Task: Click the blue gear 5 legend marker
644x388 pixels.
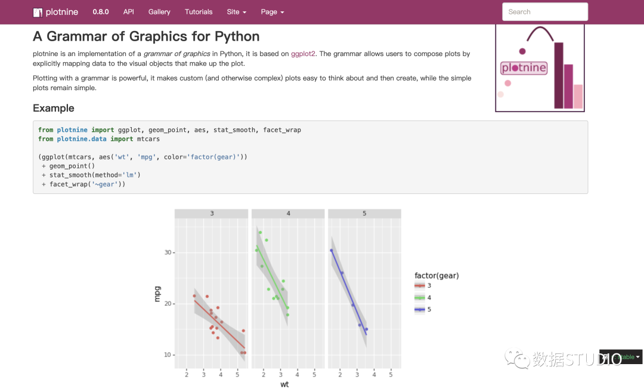Action: (420, 309)
